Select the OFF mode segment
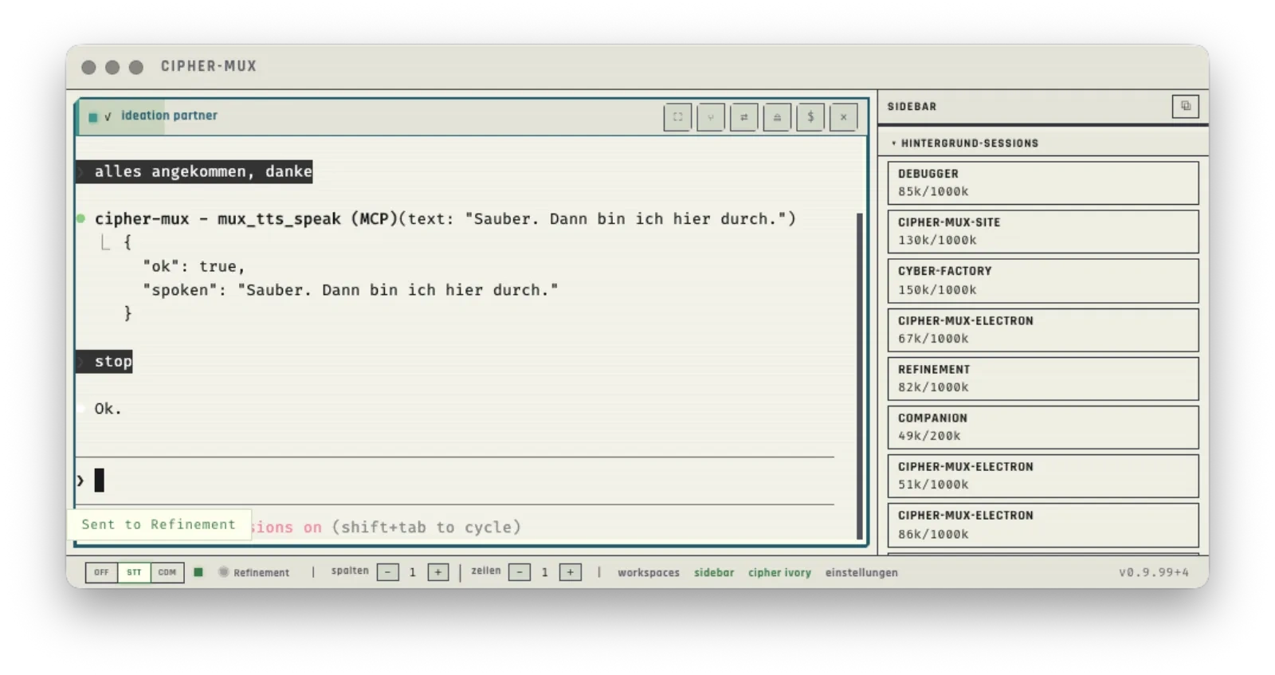This screenshot has height=675, width=1275. (101, 572)
